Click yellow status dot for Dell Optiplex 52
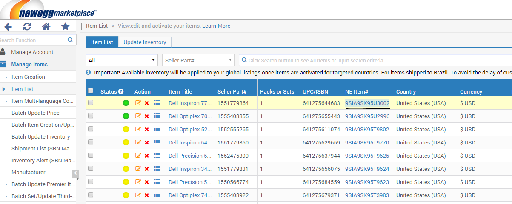Viewport: 512px width, 204px height. click(x=126, y=129)
